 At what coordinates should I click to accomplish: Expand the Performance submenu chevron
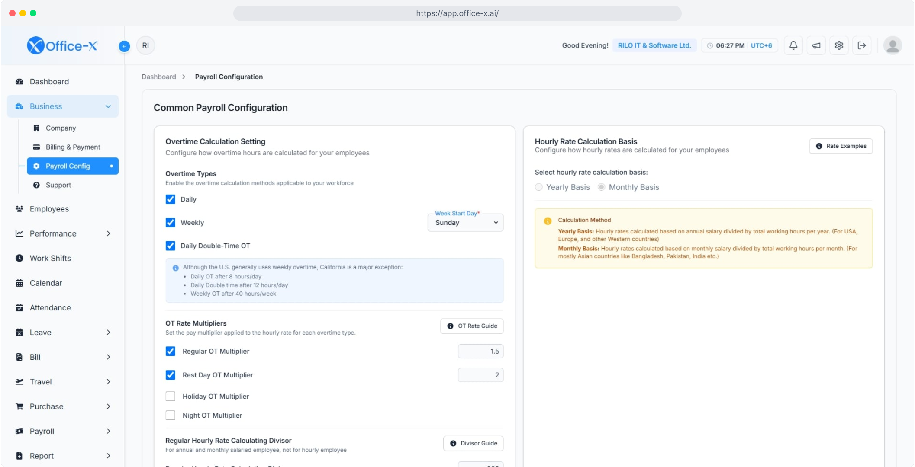(108, 233)
